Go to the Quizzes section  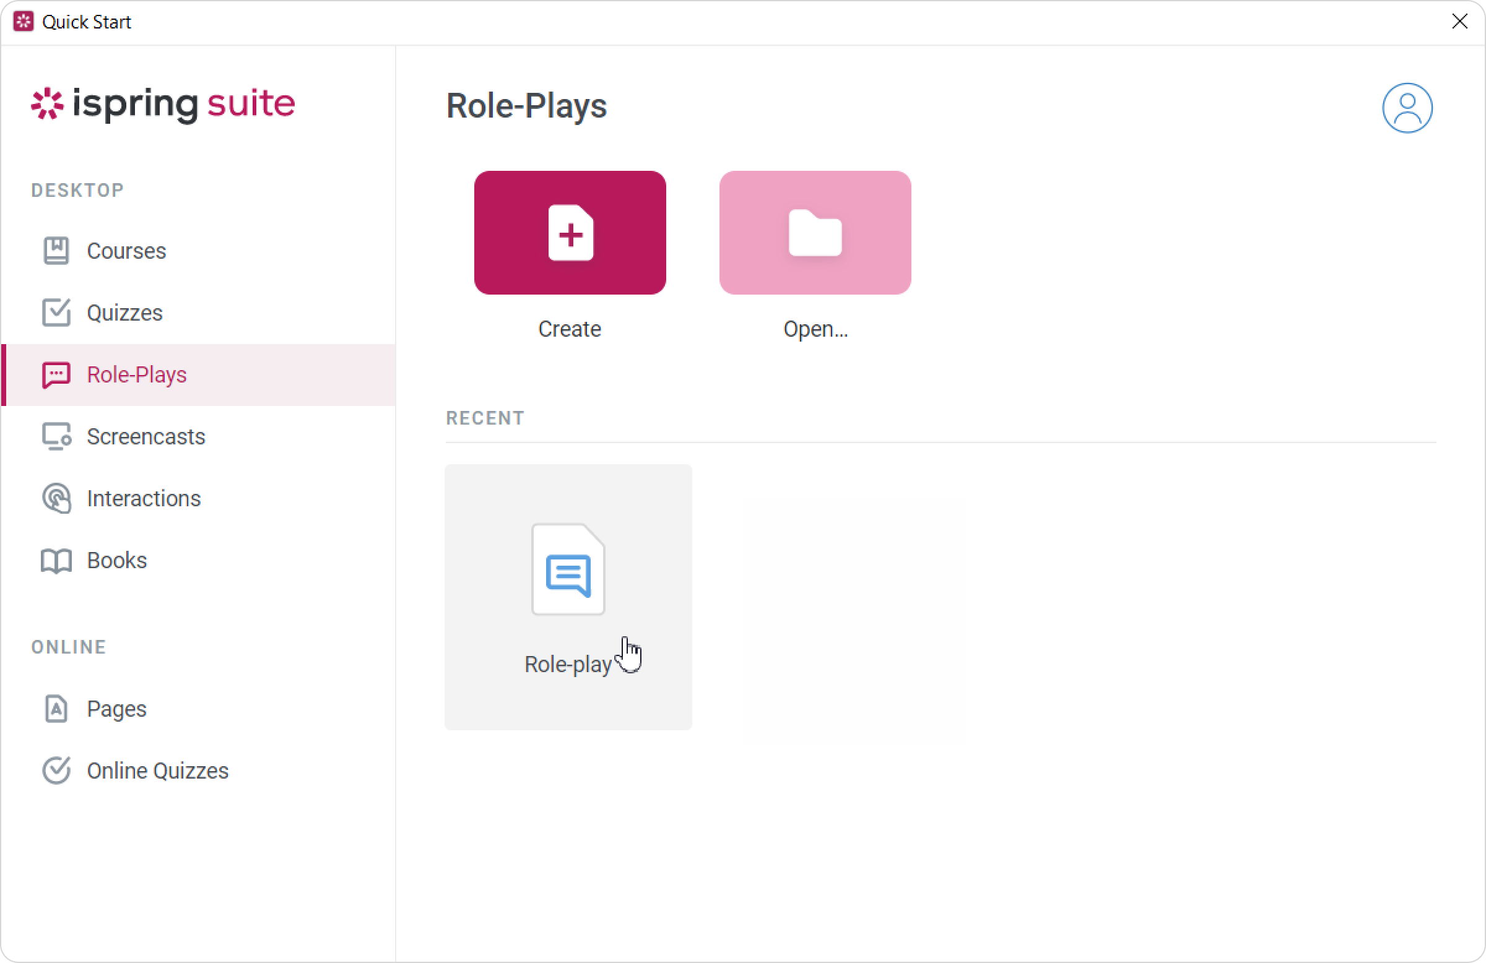(125, 313)
